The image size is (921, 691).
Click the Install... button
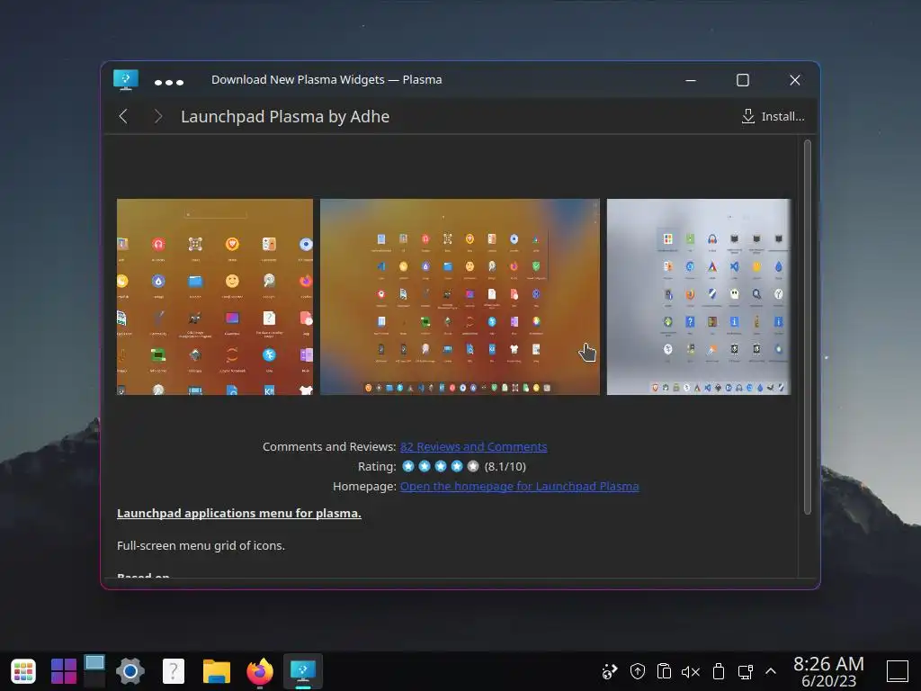coord(773,116)
